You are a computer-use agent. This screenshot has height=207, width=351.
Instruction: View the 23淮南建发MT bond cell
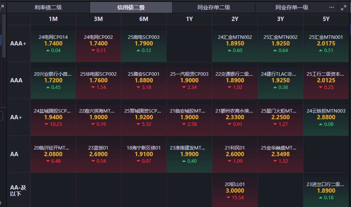pyautogui.click(x=189, y=154)
